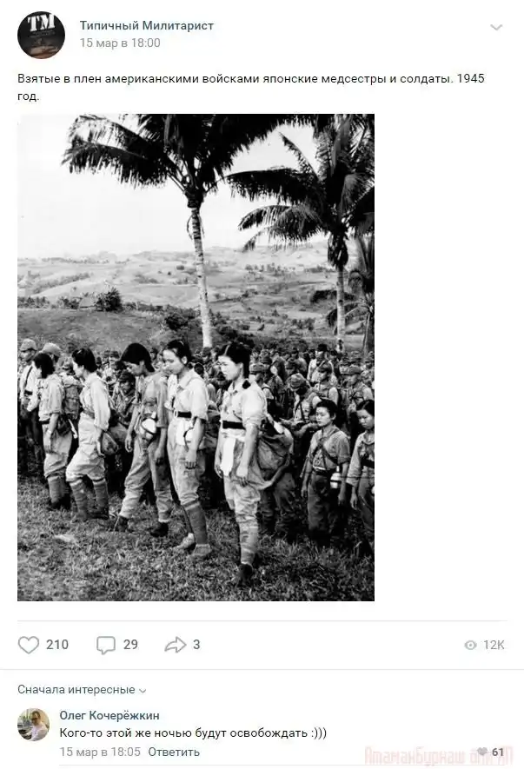
Task: Click the 61 likes count on comment
Action: pyautogui.click(x=498, y=752)
